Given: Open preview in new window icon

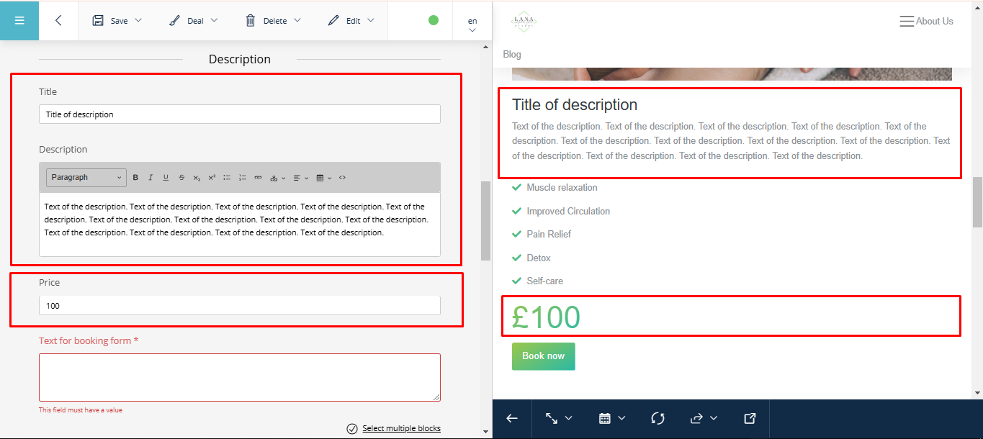Looking at the screenshot, I should pyautogui.click(x=750, y=418).
